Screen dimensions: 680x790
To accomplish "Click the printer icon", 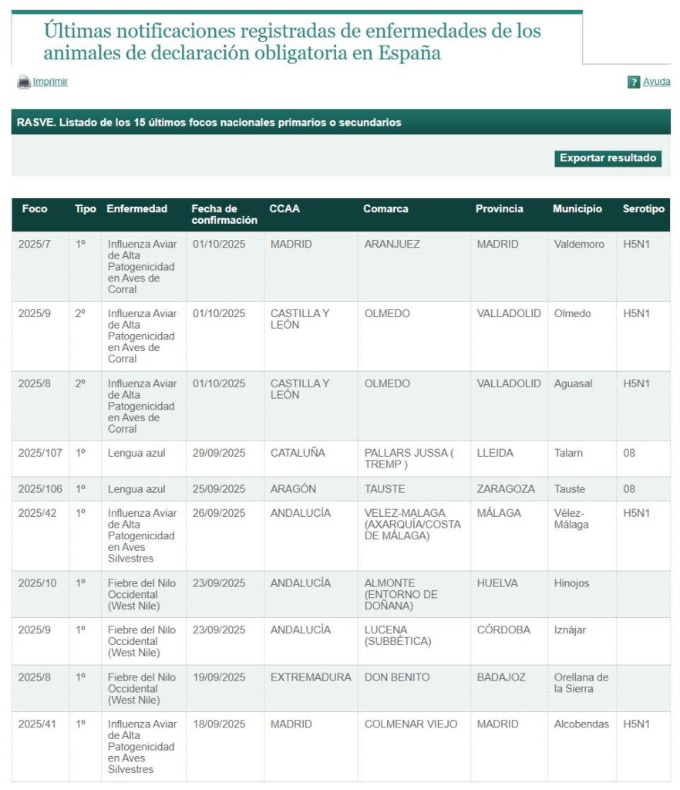I will 23,82.
